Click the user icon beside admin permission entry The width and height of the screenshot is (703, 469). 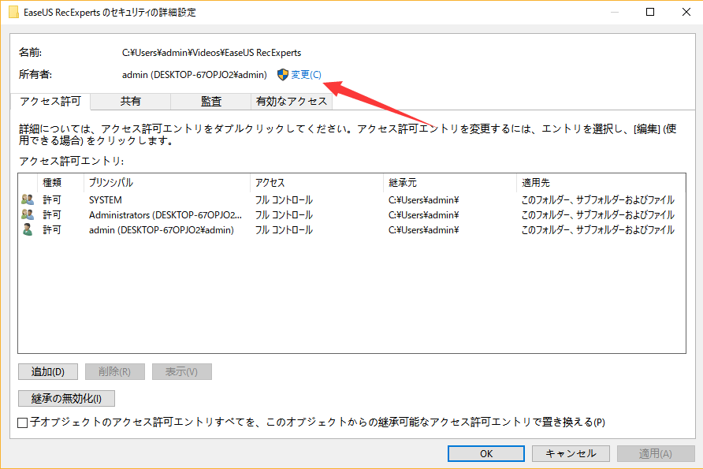28,229
